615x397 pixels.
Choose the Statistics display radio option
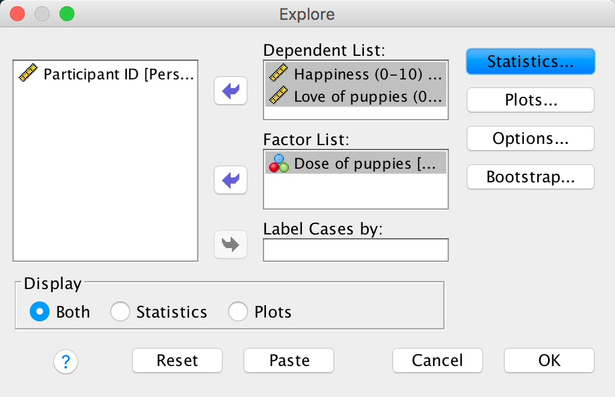tap(120, 311)
